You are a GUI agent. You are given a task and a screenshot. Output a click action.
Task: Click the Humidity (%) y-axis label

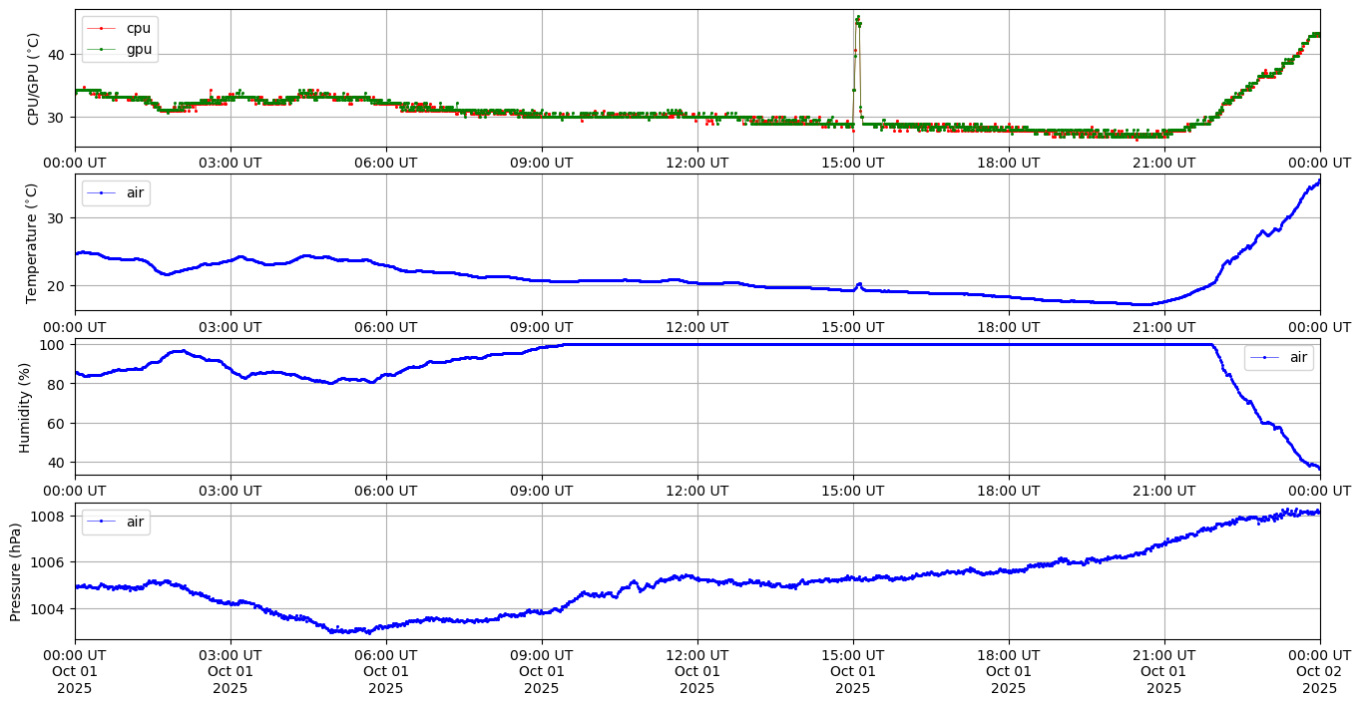tap(25, 407)
